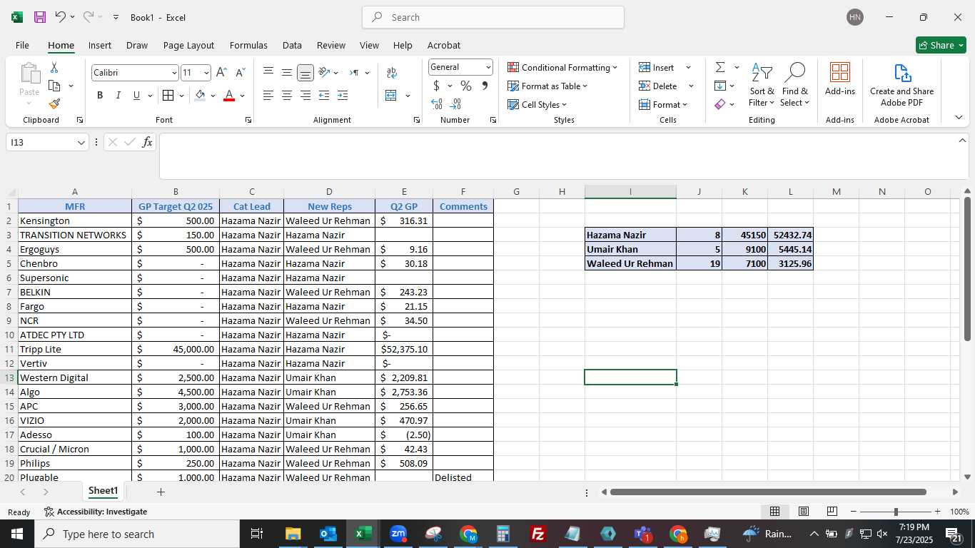Expand Conditional Formatting menu
The height and width of the screenshot is (548, 975).
click(562, 67)
